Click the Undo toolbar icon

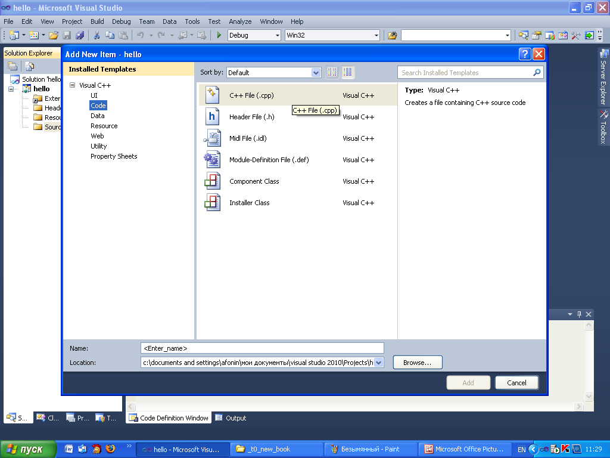coord(141,35)
